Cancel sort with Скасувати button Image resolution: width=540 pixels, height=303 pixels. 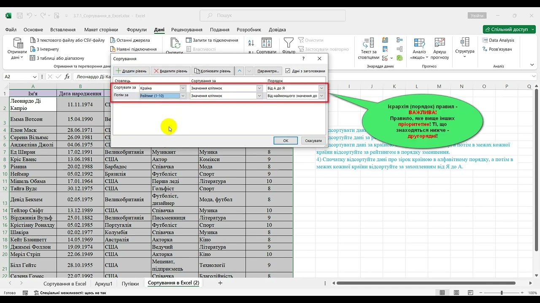coord(313,141)
